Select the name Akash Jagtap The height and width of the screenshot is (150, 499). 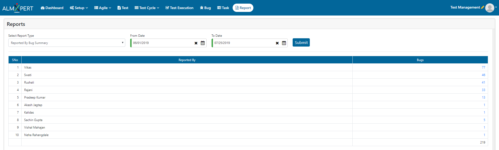pos(33,105)
